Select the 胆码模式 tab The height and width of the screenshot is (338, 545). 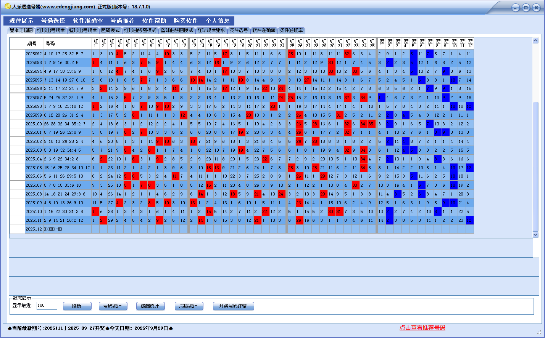110,30
